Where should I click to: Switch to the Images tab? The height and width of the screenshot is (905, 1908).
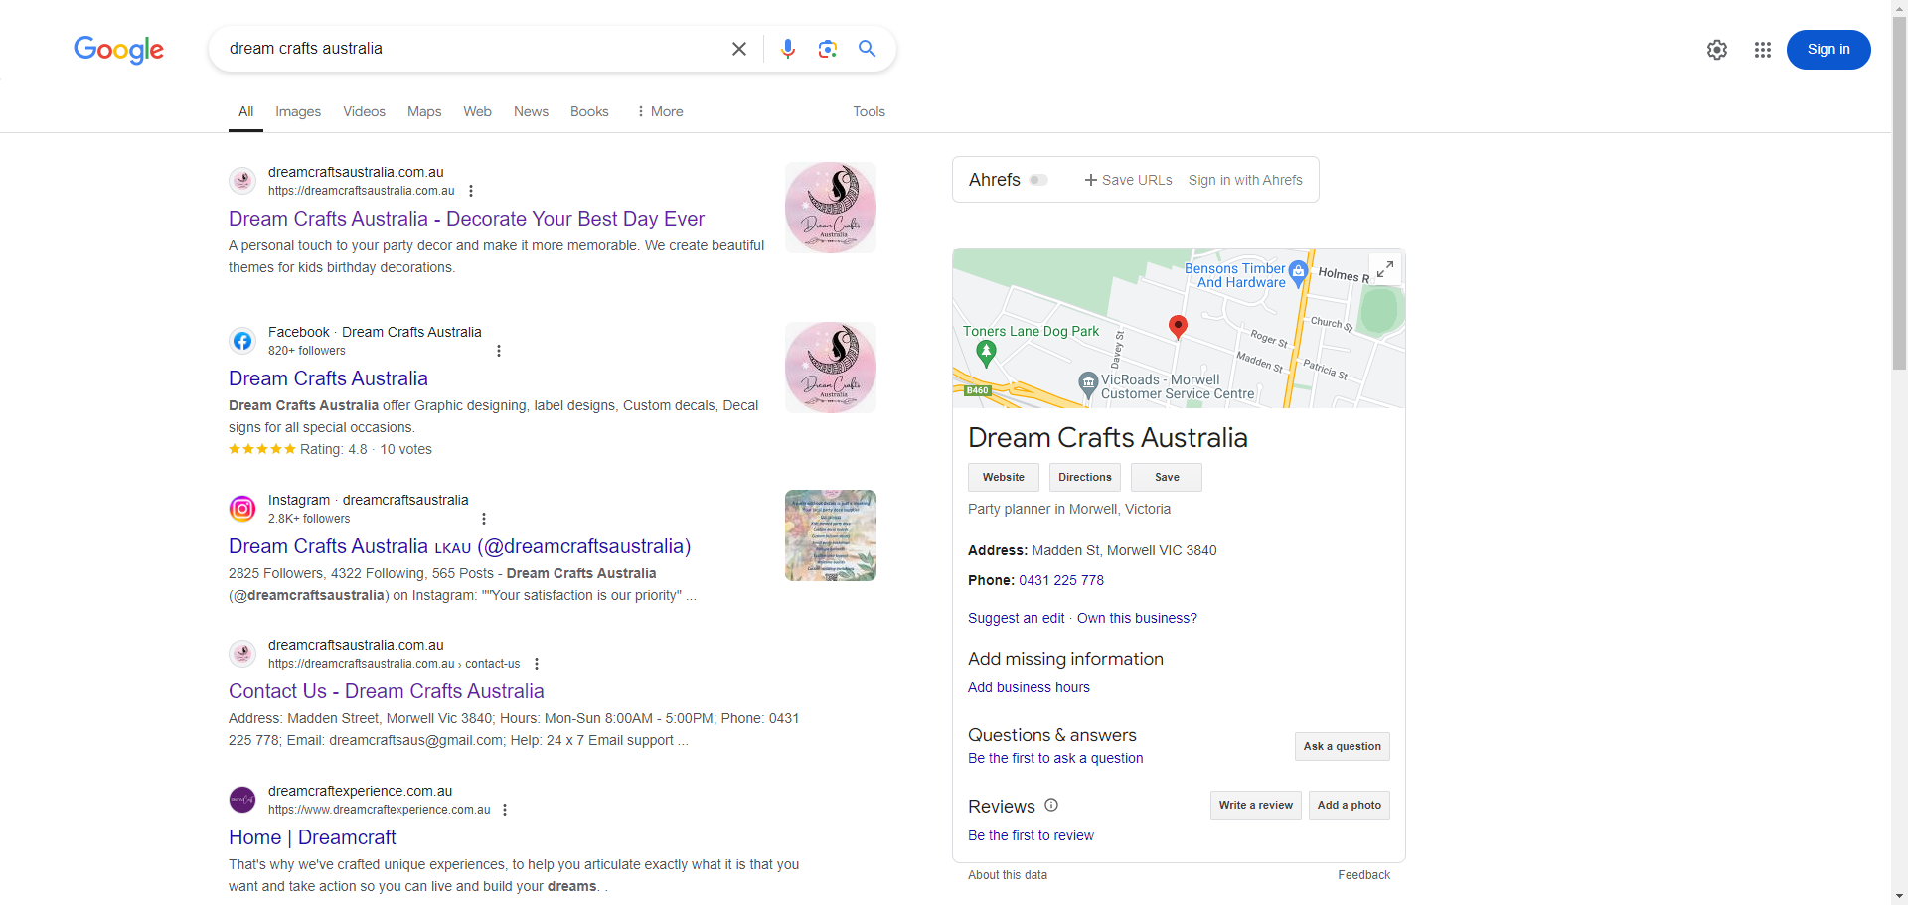(298, 111)
